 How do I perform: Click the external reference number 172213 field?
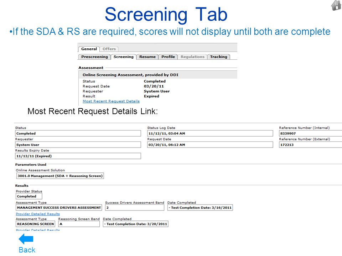(311, 145)
